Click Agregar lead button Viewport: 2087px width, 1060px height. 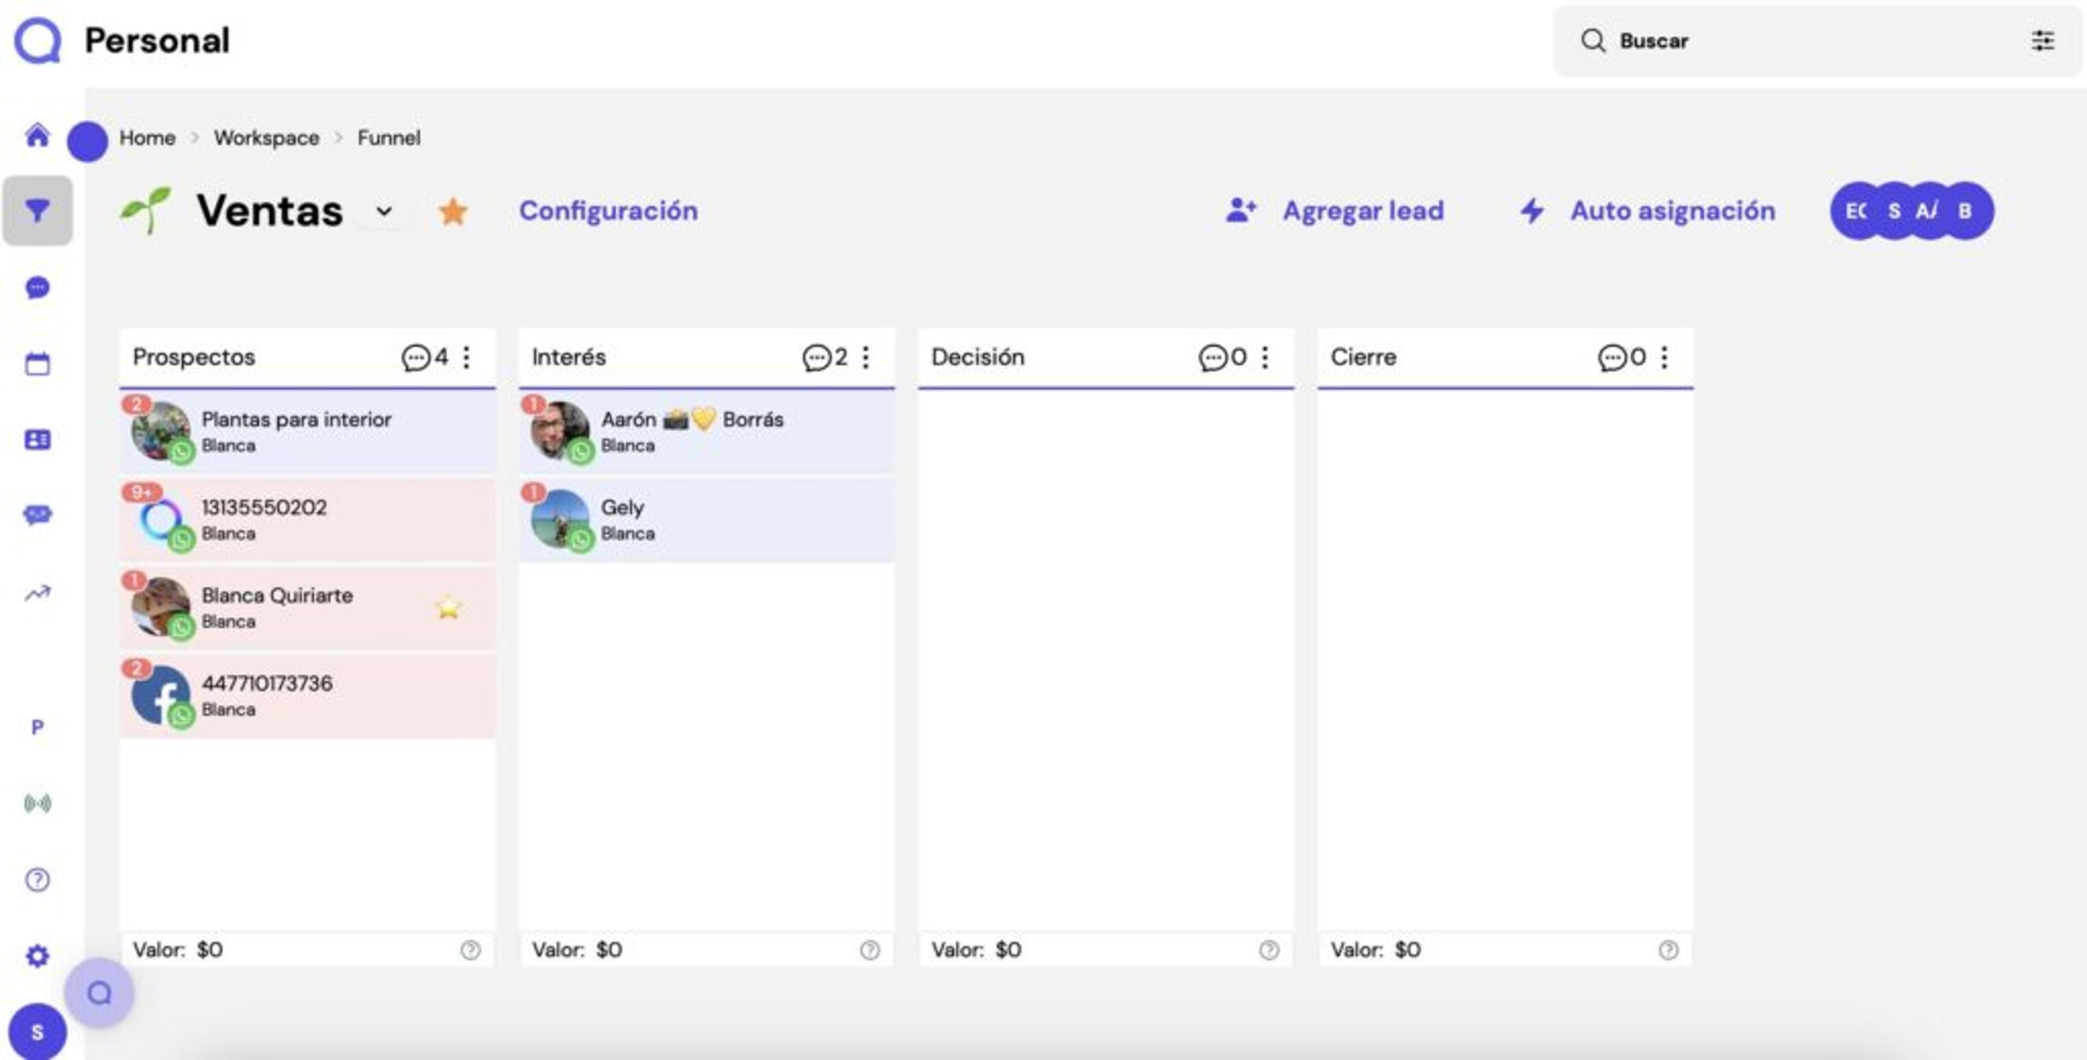point(1335,211)
